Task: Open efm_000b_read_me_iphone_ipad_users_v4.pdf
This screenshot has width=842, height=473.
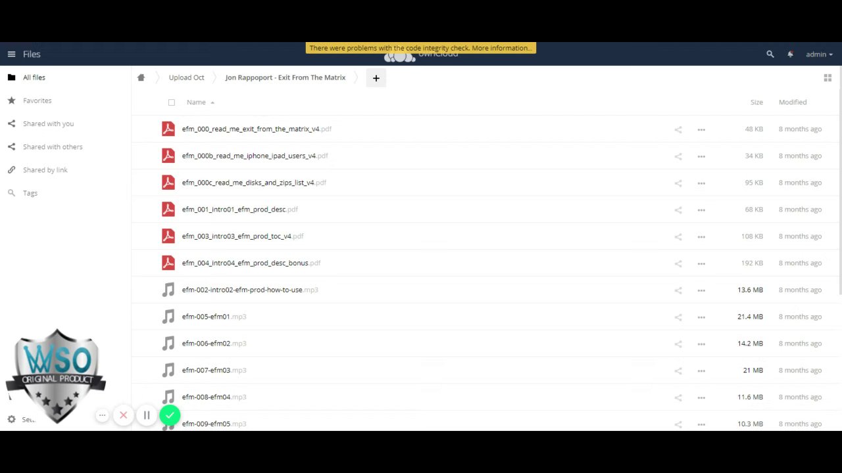Action: [x=255, y=156]
